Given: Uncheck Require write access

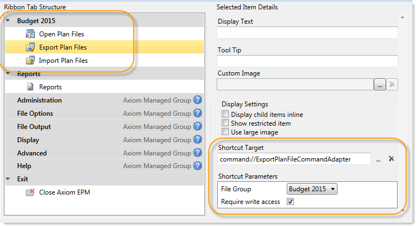Looking at the screenshot, I should (x=290, y=202).
